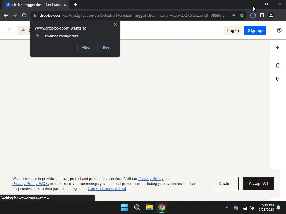Click the lock site information icon
This screenshot has width=286, height=214.
click(x=35, y=16)
